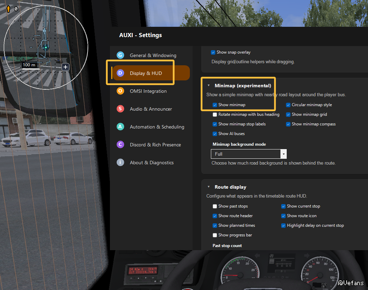Toggle Show minimap grid
The width and height of the screenshot is (368, 290).
pos(288,114)
